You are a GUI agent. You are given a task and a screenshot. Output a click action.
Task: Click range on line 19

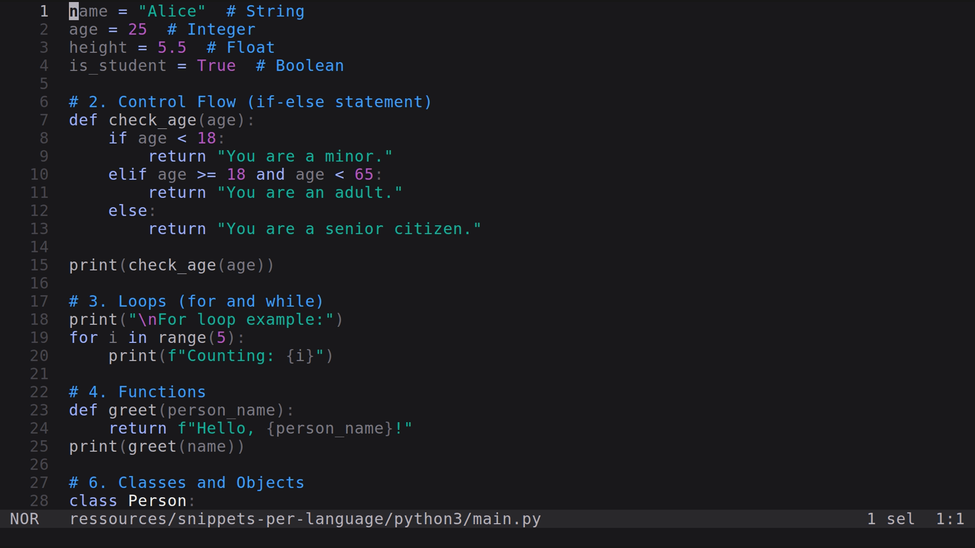182,338
